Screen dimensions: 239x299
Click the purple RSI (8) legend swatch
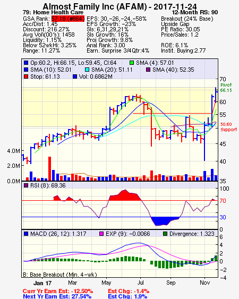coord(26,185)
